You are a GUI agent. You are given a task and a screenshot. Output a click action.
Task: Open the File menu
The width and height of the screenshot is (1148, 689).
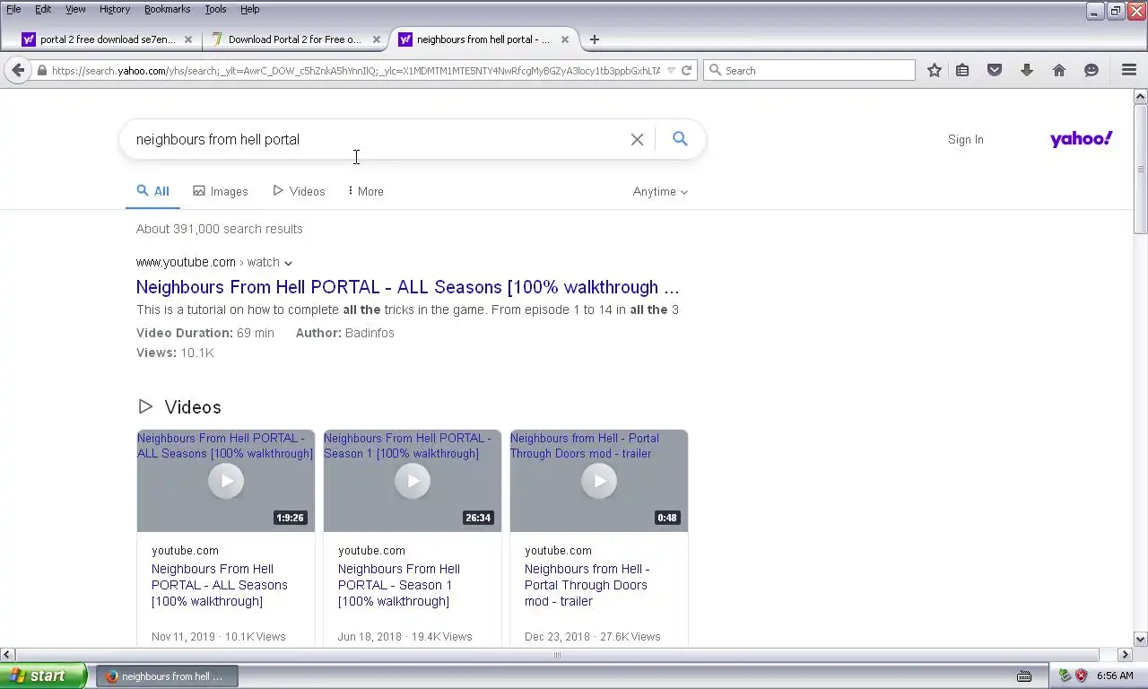point(13,9)
